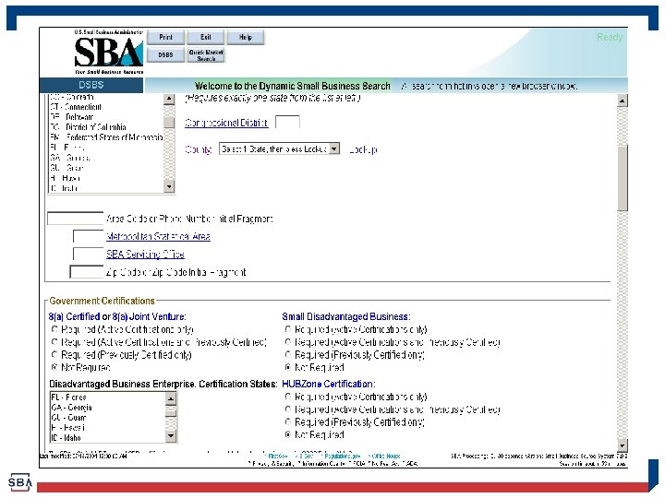Select GA - Georgia in the upper state list
The width and height of the screenshot is (665, 498).
pyautogui.click(x=106, y=158)
